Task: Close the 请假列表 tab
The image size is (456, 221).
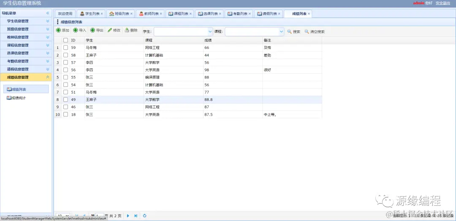Action: [x=279, y=13]
